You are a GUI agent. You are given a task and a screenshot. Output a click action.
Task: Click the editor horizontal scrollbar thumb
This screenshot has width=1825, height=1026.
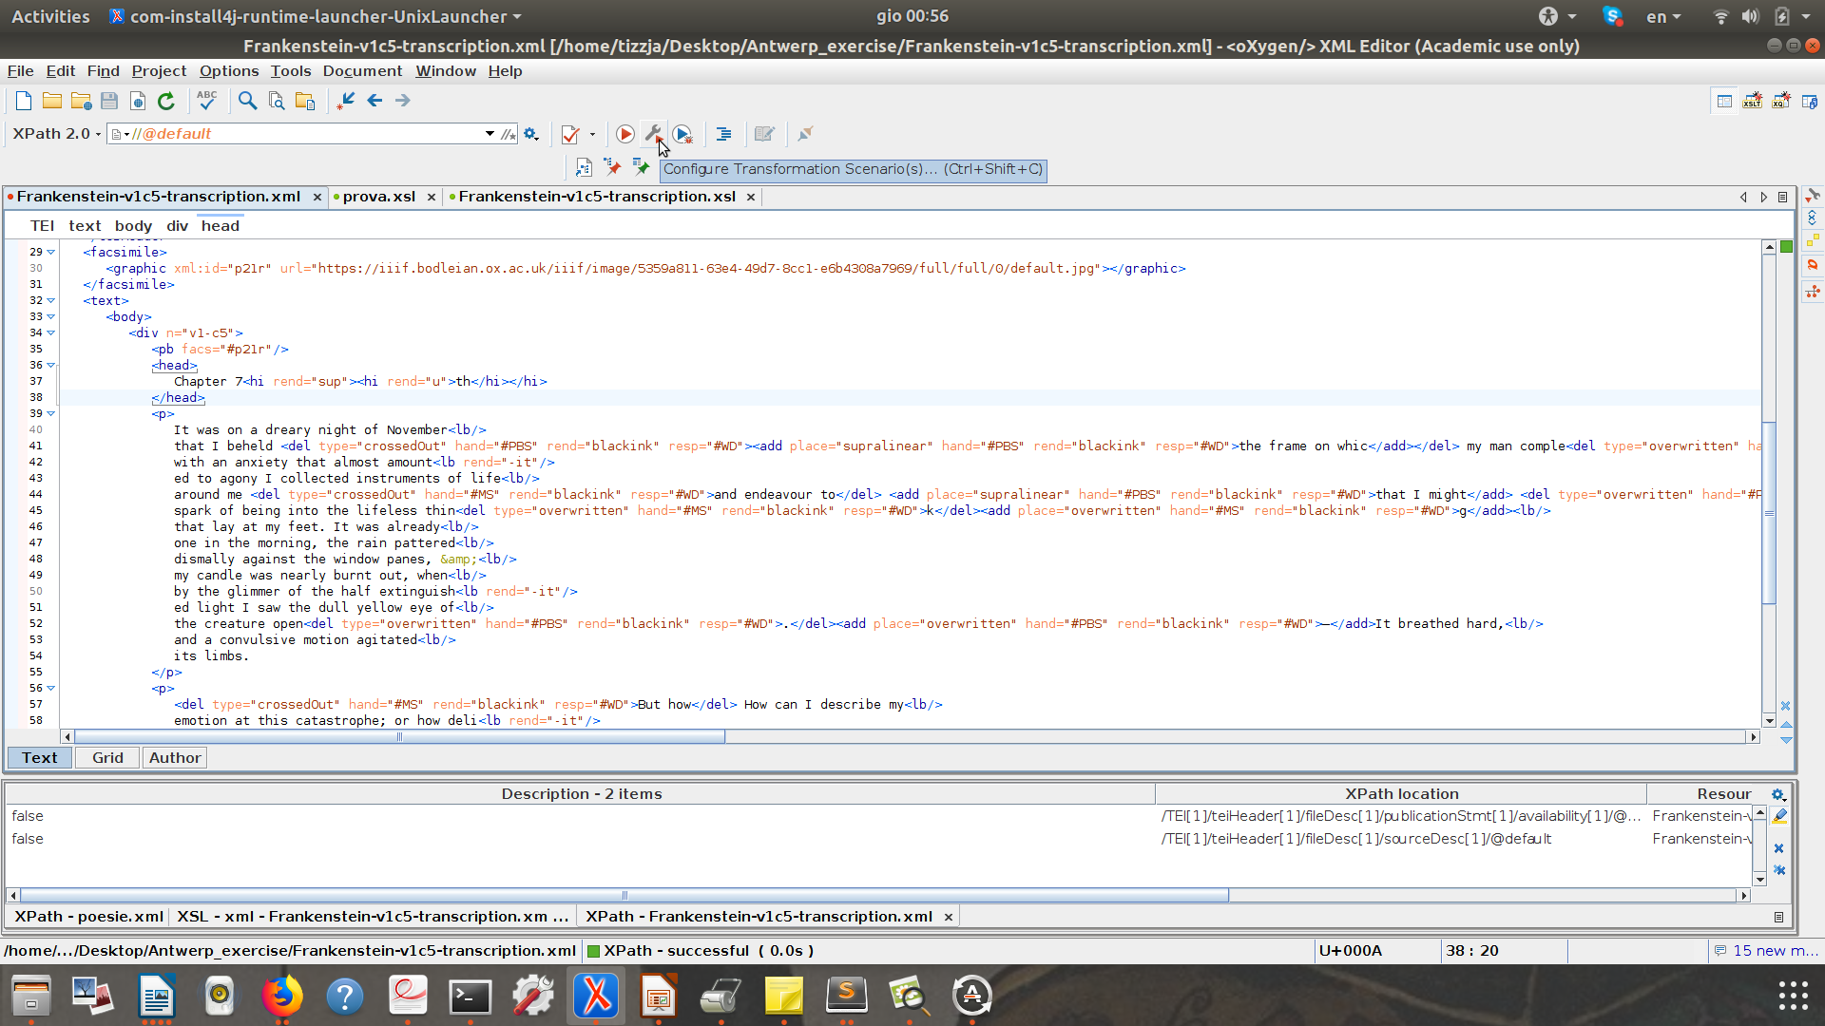tap(399, 736)
